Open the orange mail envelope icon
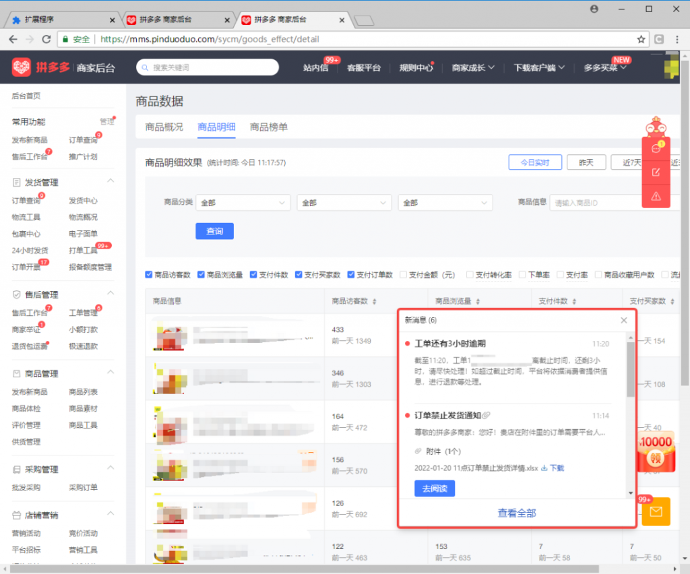Image resolution: width=690 pixels, height=574 pixels. [656, 512]
